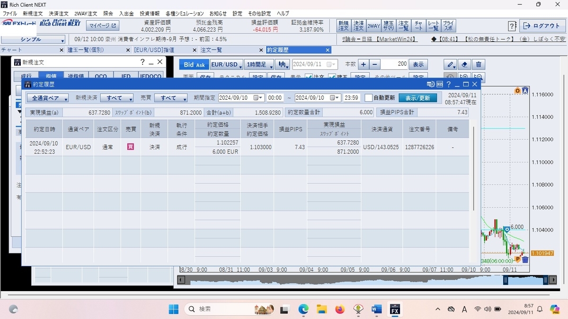Zoom in the chart with magnifier plus
This screenshot has width=568, height=319.
coord(465,78)
